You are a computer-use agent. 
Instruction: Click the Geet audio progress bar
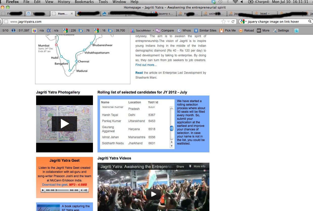[x=62, y=190]
